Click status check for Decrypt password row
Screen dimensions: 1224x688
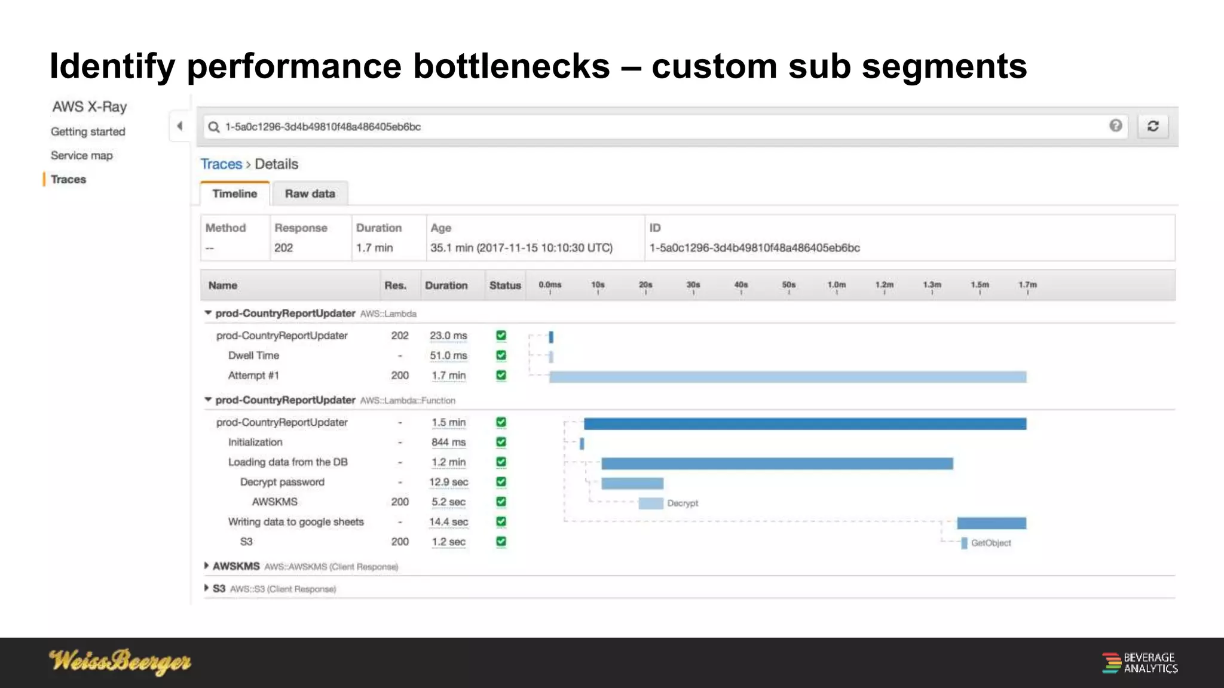[501, 482]
